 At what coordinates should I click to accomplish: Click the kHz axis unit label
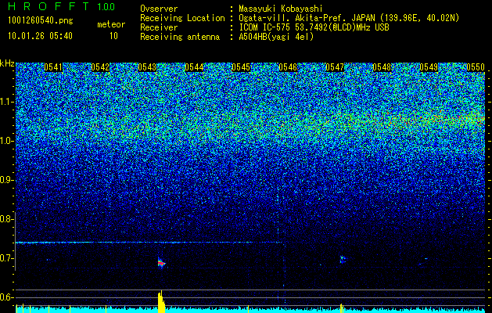click(7, 63)
